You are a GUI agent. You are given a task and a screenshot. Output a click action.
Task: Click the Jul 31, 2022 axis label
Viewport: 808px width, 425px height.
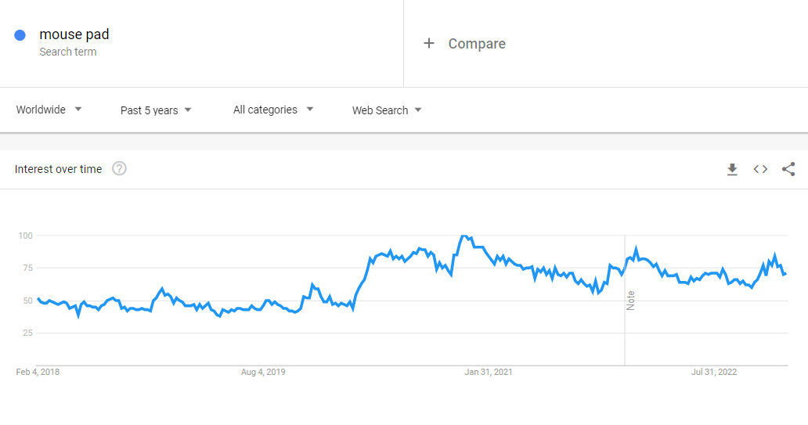point(715,372)
